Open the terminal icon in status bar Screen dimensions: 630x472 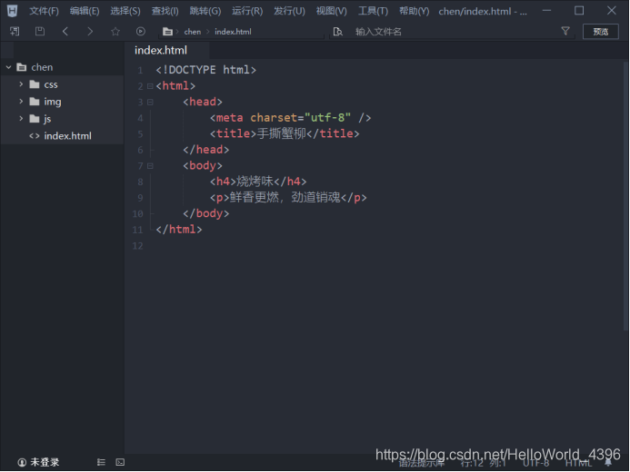click(120, 462)
